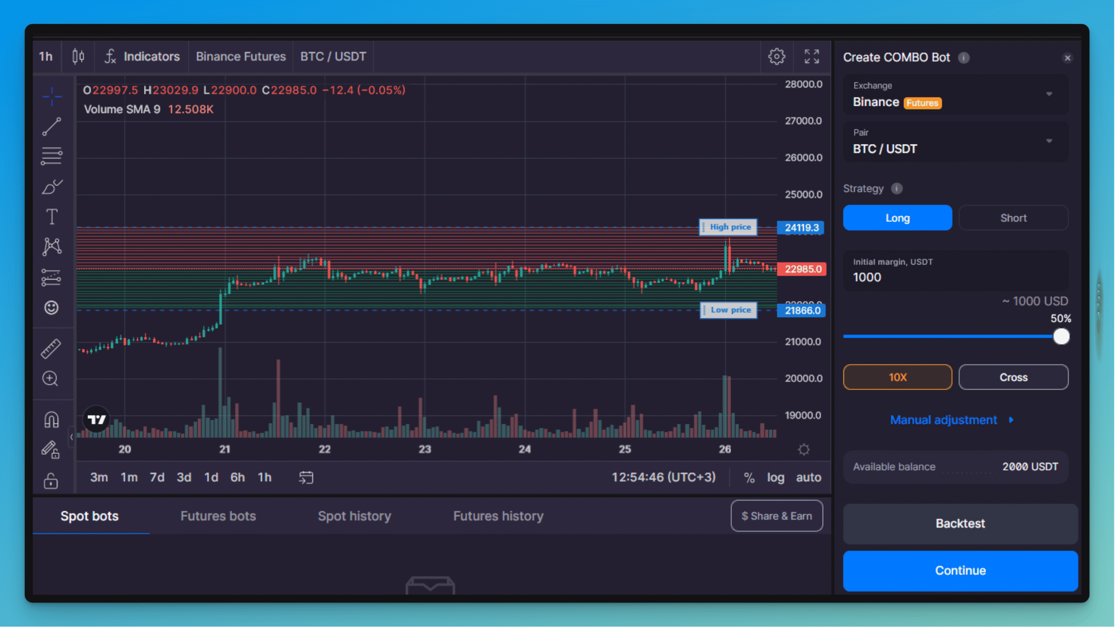This screenshot has width=1115, height=627.
Task: Click the 50% margin slider handle
Action: click(x=1062, y=336)
